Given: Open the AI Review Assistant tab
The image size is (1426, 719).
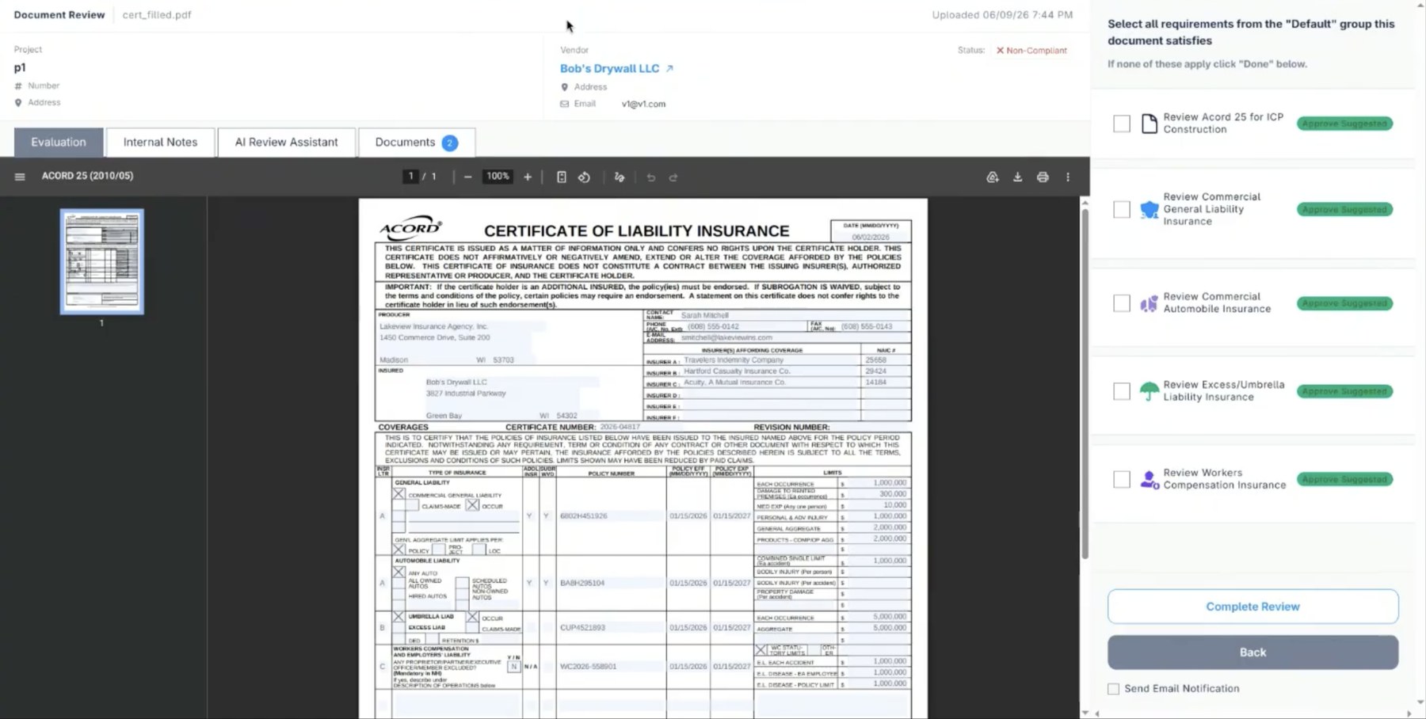Looking at the screenshot, I should click(286, 143).
